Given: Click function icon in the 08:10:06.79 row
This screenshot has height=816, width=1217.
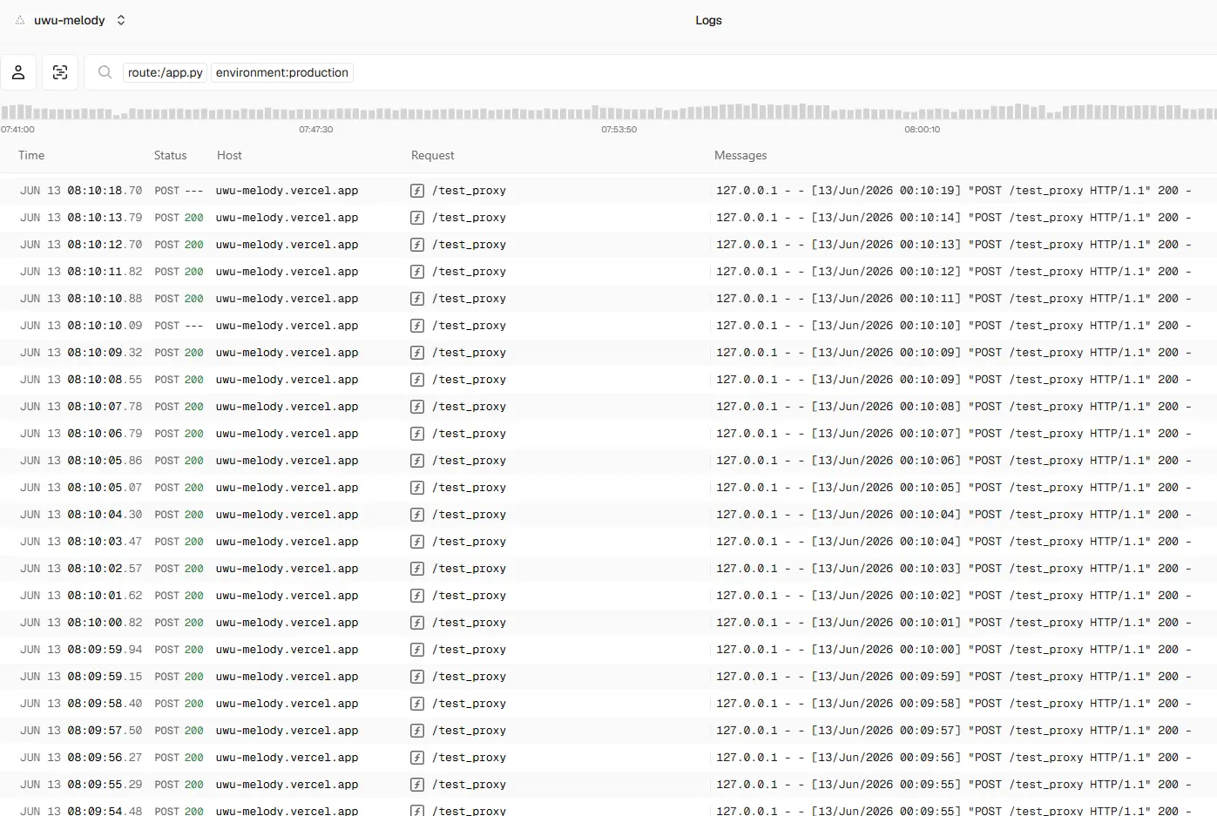Looking at the screenshot, I should click(x=417, y=434).
